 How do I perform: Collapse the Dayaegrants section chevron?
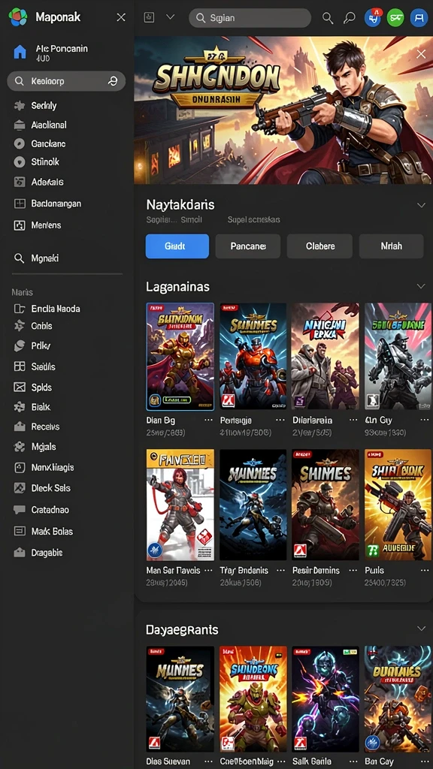pos(421,629)
